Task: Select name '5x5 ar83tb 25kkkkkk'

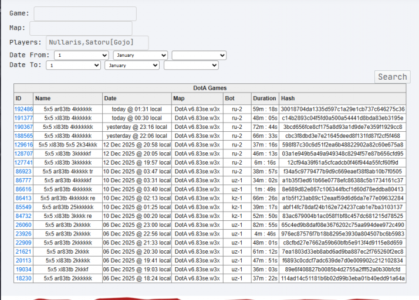Action: (68, 207)
